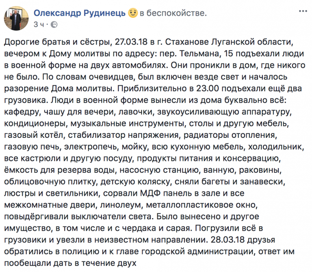The height and width of the screenshot is (272, 312).
Task: Click the word 'Стаханове' in the post
Action: (187, 42)
